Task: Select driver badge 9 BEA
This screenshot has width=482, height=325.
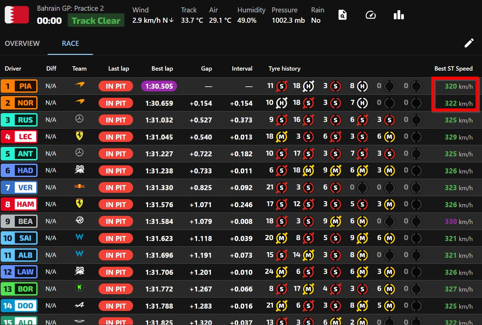Action: [19, 221]
